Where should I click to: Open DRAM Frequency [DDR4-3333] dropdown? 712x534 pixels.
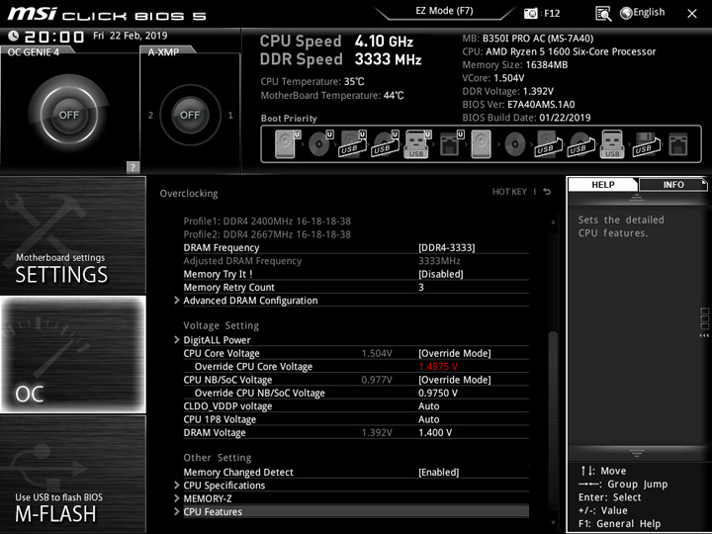(x=446, y=248)
